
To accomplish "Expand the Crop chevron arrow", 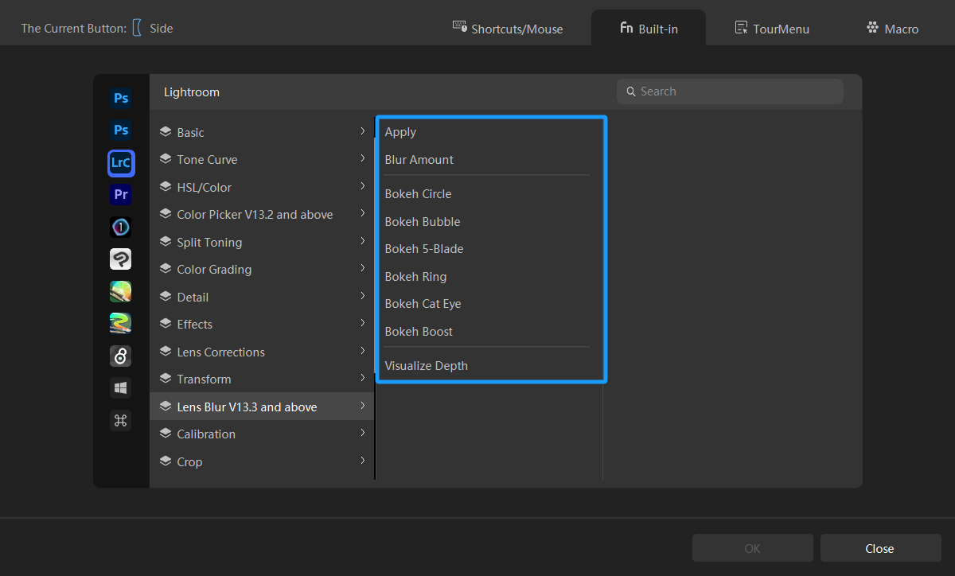I will tap(362, 461).
